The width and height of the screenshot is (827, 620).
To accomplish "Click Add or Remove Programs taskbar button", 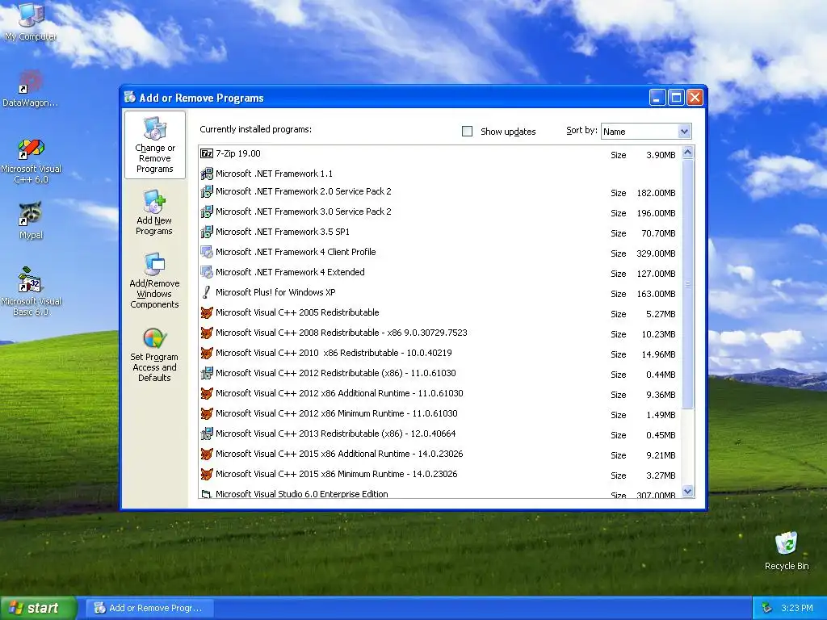I will [149, 608].
